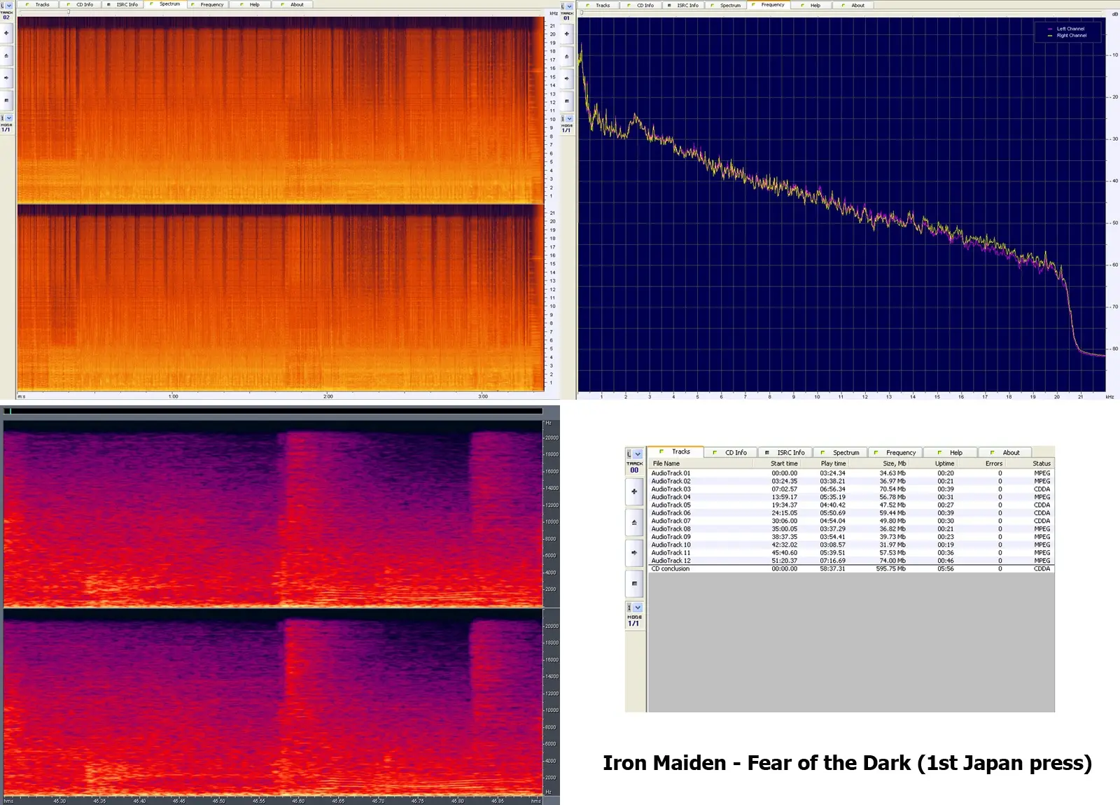The image size is (1120, 805).
Task: Click the eject button beside the track list
Action: pos(634,522)
